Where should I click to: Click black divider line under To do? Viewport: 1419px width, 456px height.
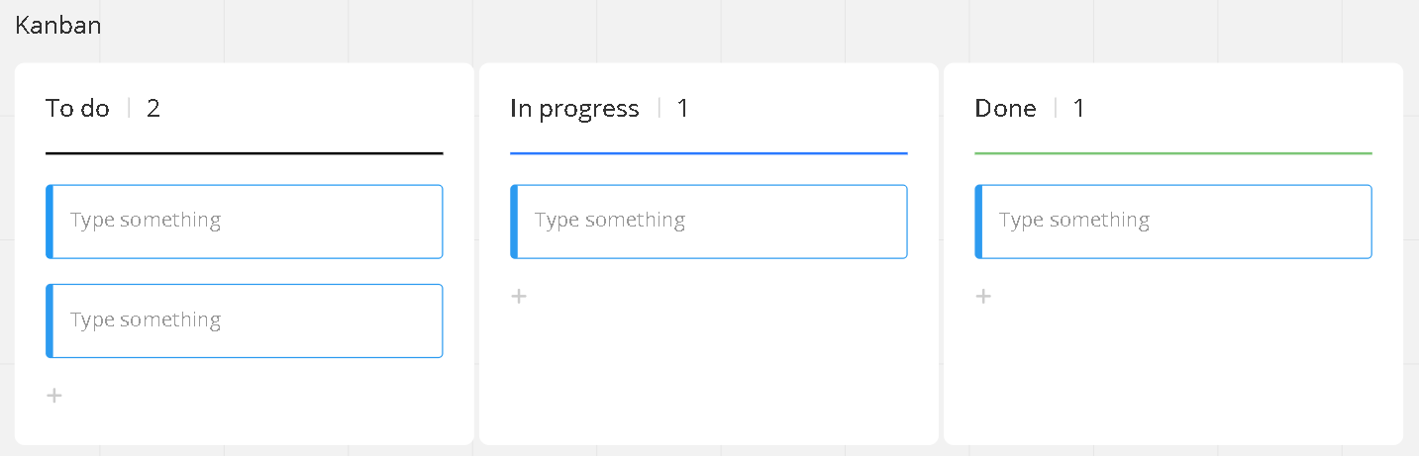pyautogui.click(x=245, y=153)
